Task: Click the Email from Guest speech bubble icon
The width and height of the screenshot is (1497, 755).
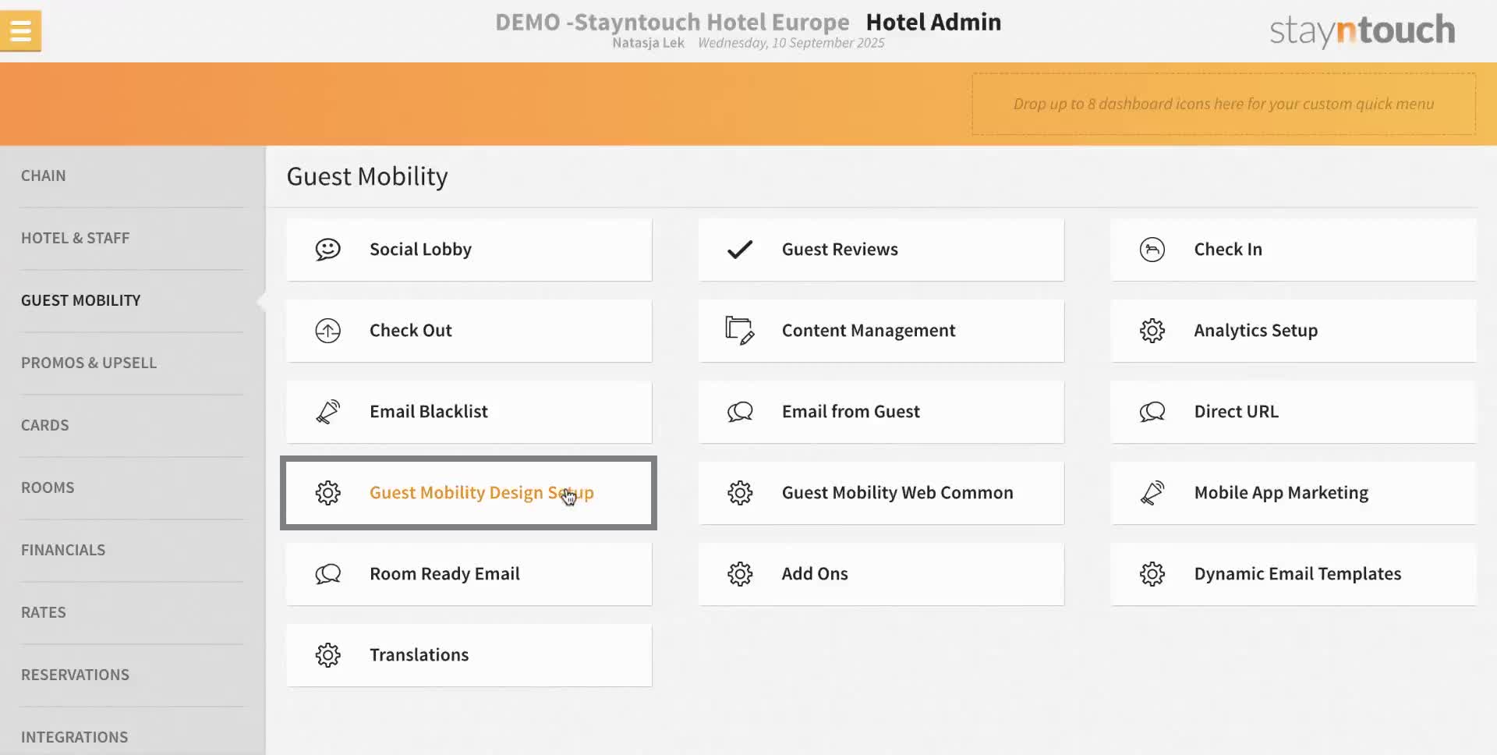Action: pos(739,412)
